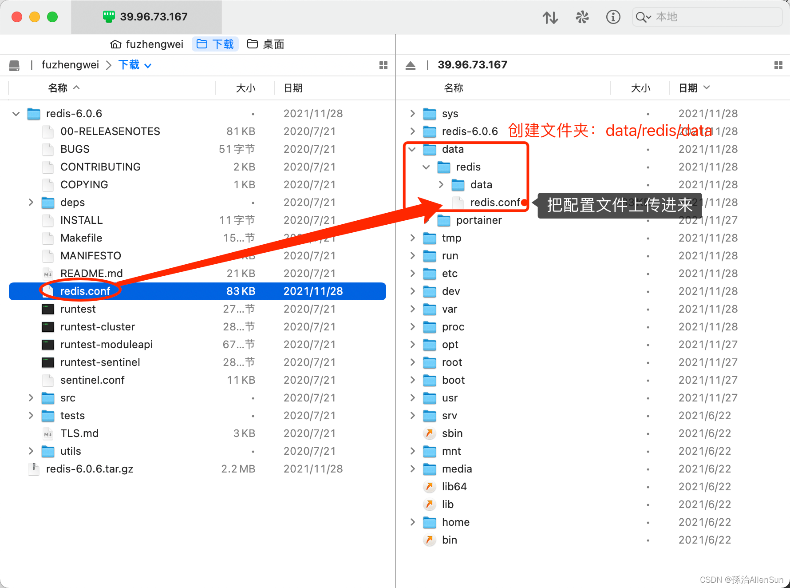Expand the deps folder
Image resolution: width=790 pixels, height=588 pixels.
(31, 203)
